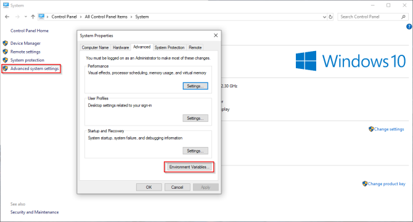Open help with the blue question icon
This screenshot has width=413, height=222.
pyautogui.click(x=409, y=26)
